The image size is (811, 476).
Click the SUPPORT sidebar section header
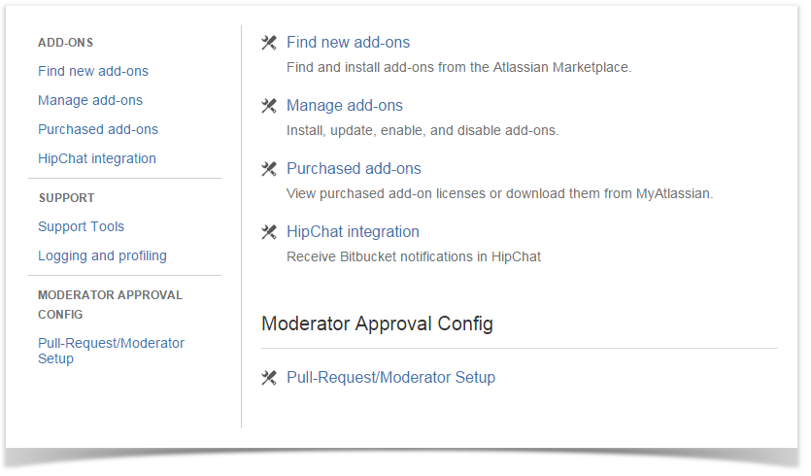tap(66, 198)
